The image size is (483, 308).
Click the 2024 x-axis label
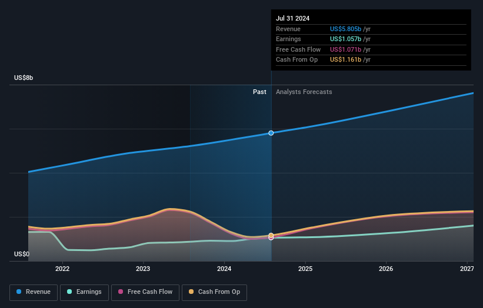224,269
